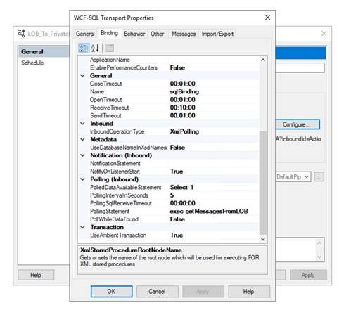This screenshot has height=310, width=339.
Task: Open the Other tab
Action: pos(158,34)
